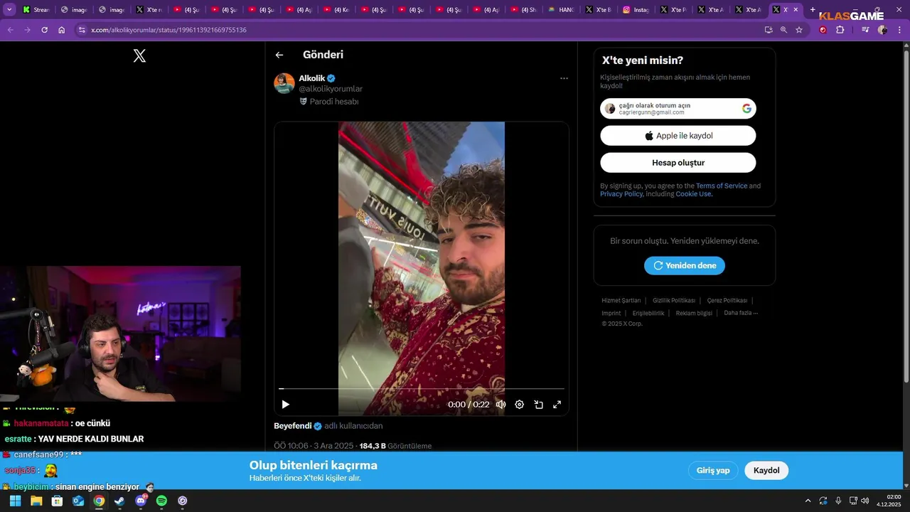This screenshot has height=512, width=910.
Task: Click Yeniden dene retry button
Action: point(685,265)
